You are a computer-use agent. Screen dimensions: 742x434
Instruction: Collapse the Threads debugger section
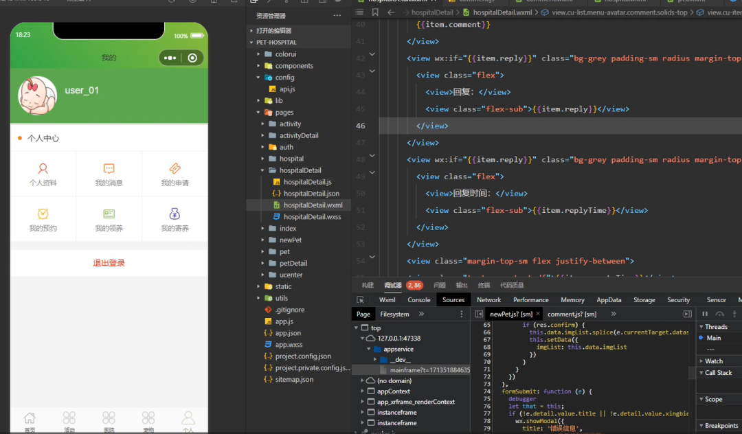tap(701, 327)
